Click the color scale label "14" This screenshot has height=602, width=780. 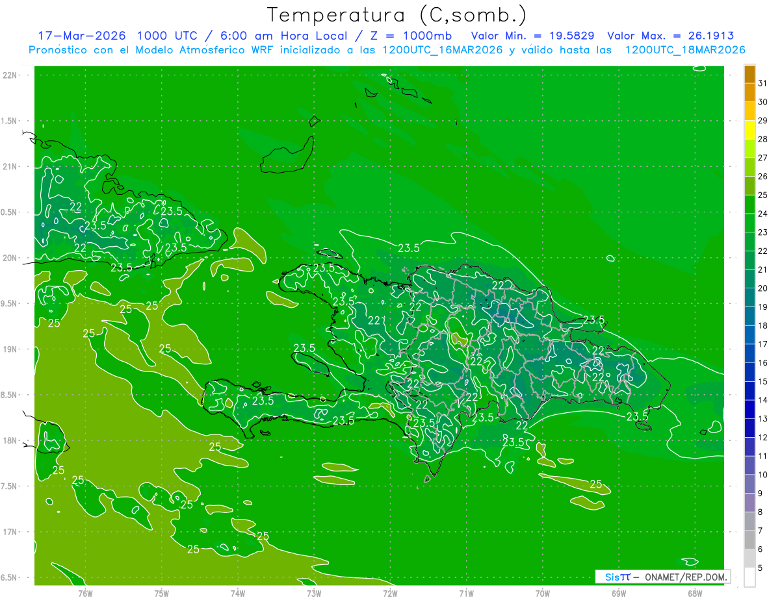click(763, 400)
